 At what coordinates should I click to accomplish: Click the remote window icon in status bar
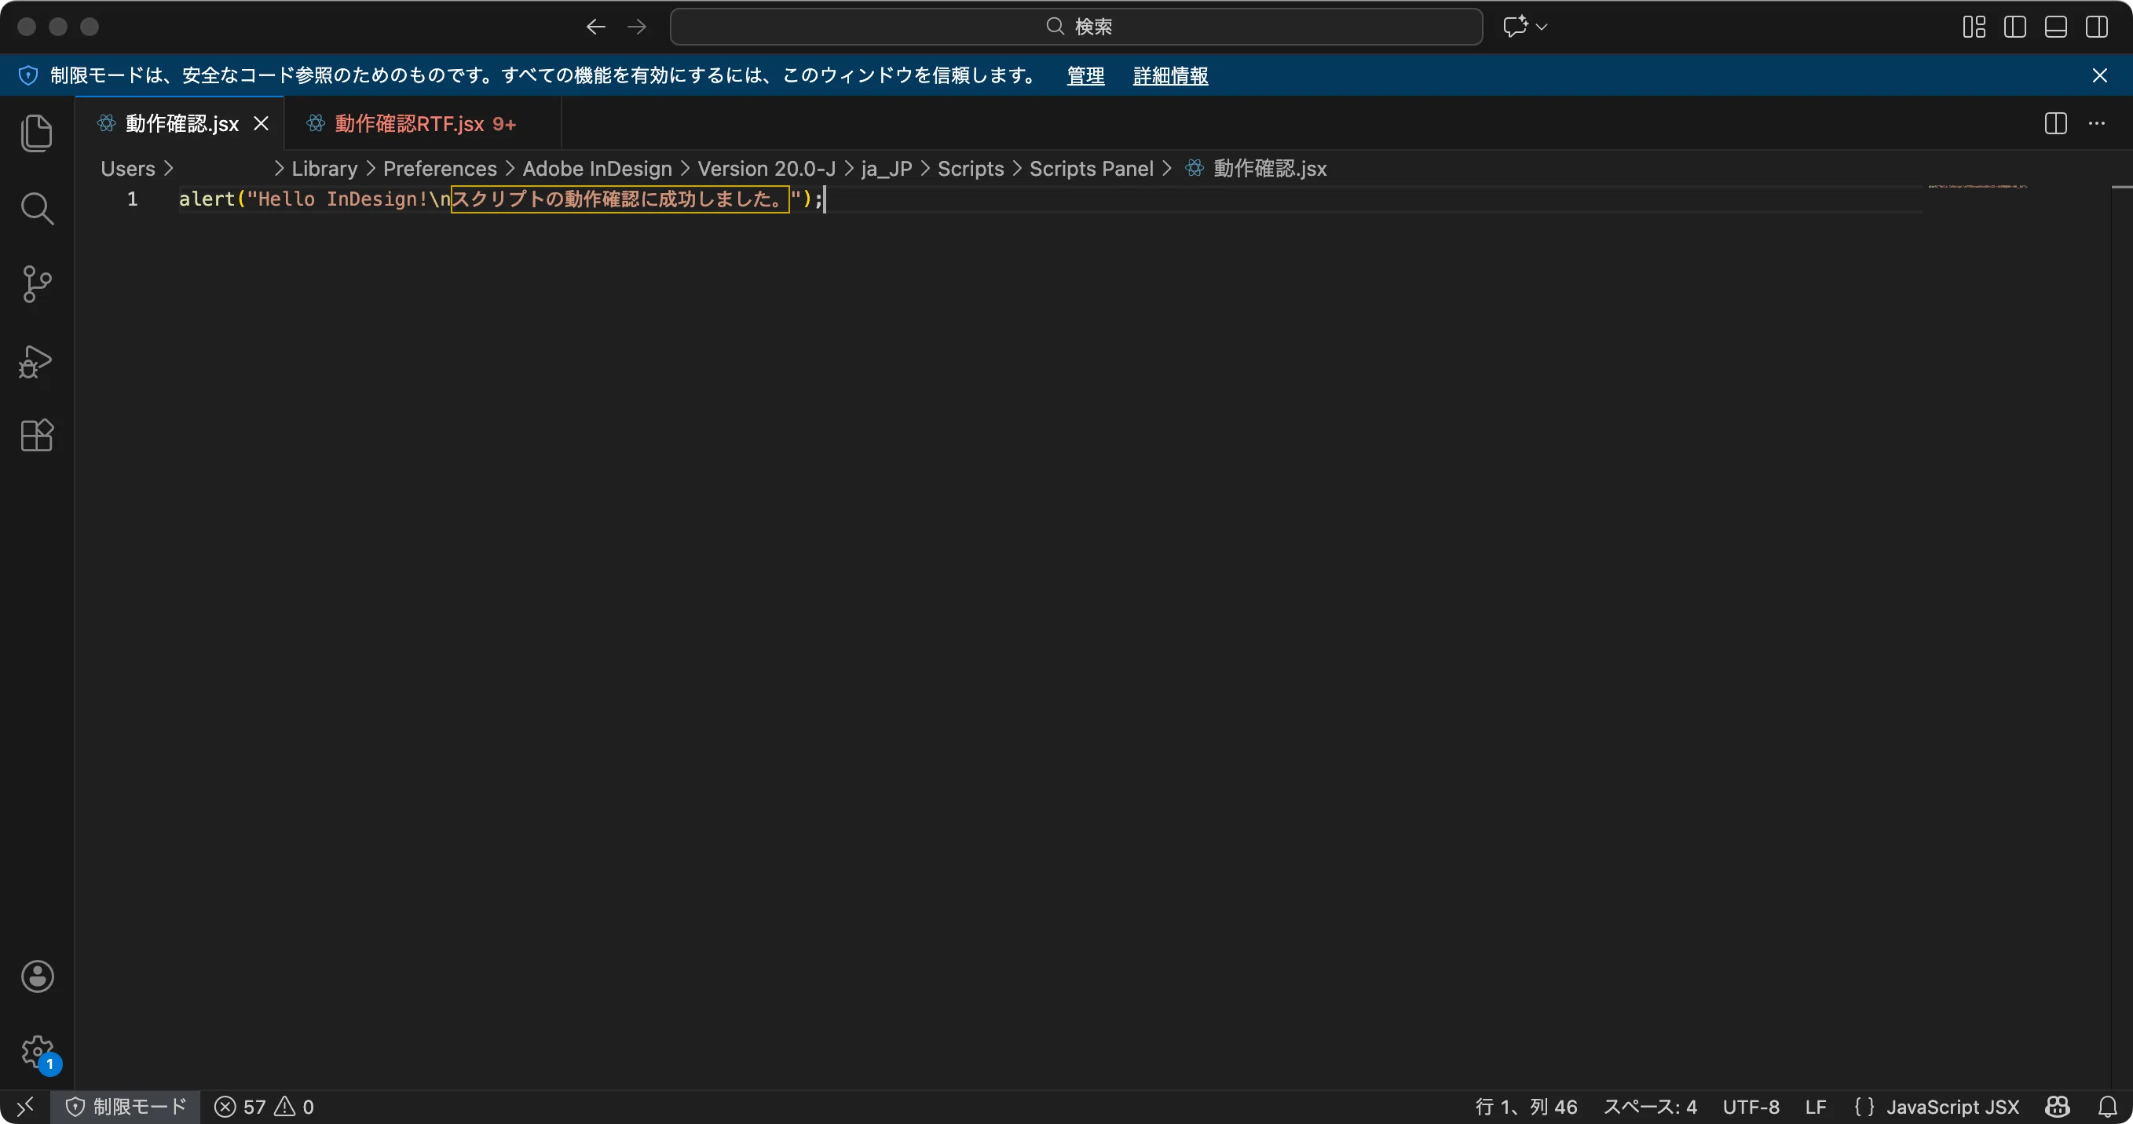[25, 1107]
